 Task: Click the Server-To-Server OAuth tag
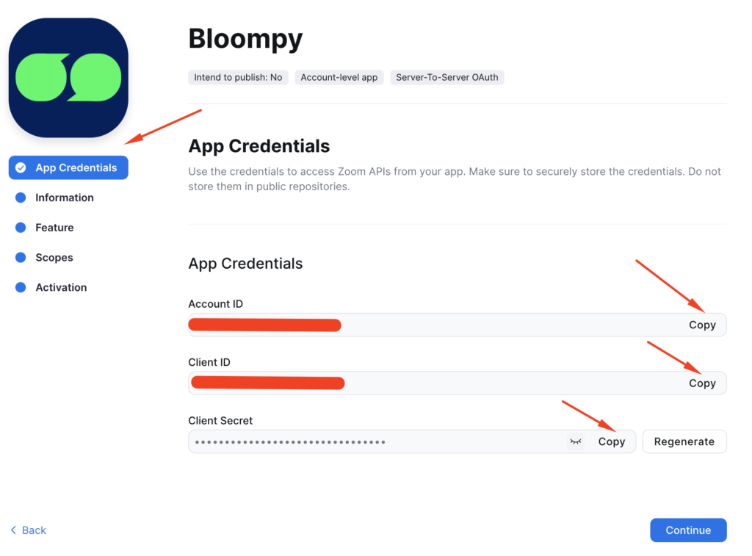447,77
